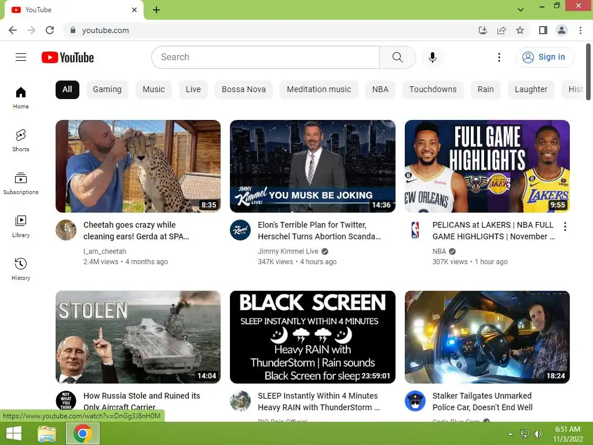Search with your voice microphone icon

point(432,57)
